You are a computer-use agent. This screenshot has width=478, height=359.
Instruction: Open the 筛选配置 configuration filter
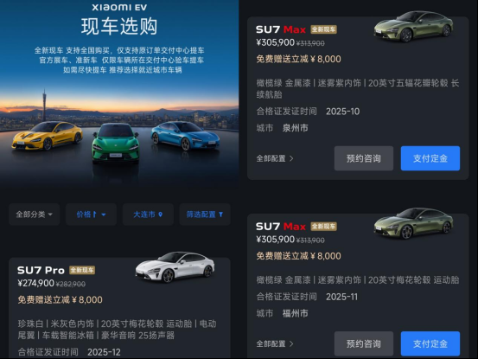[x=205, y=215]
